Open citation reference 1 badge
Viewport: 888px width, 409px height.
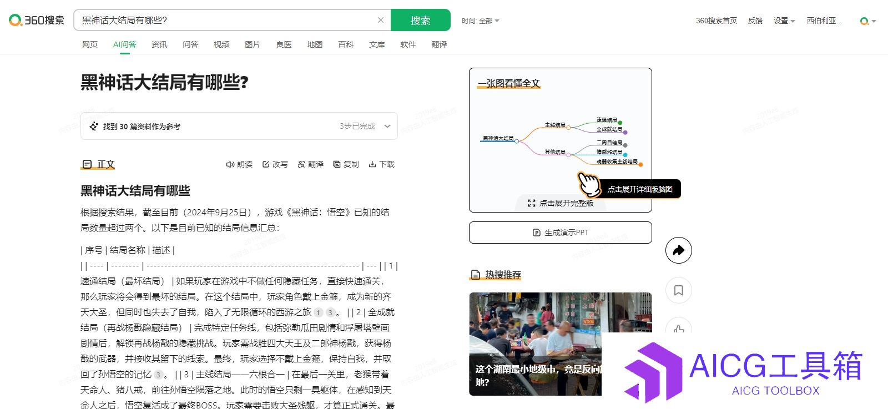pyautogui.click(x=319, y=312)
